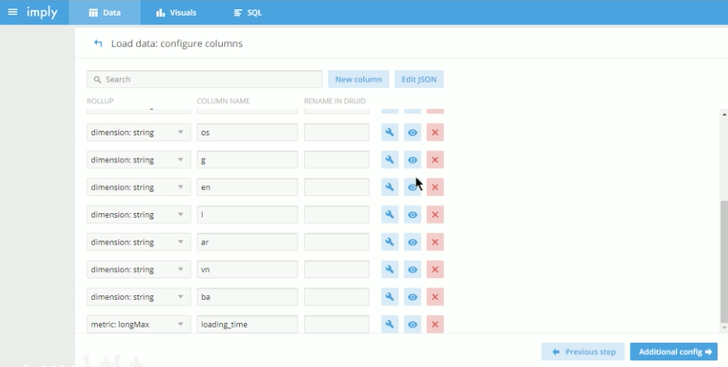Click the New column button
This screenshot has height=367, width=728.
(358, 79)
